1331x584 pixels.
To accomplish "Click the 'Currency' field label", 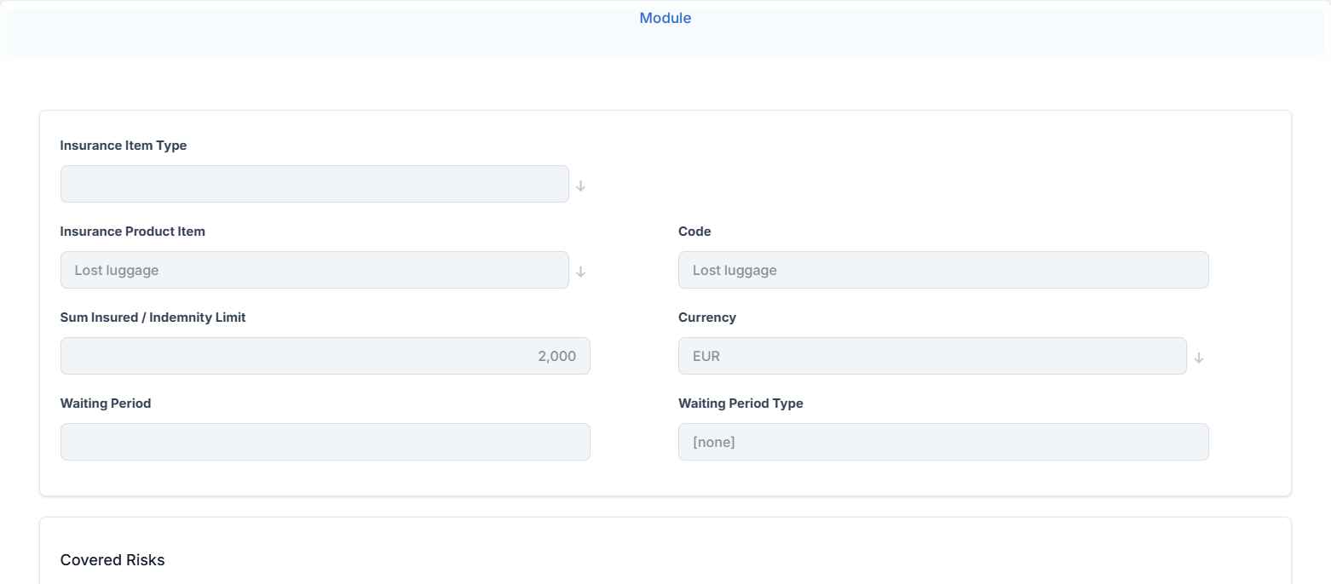I will pos(706,318).
